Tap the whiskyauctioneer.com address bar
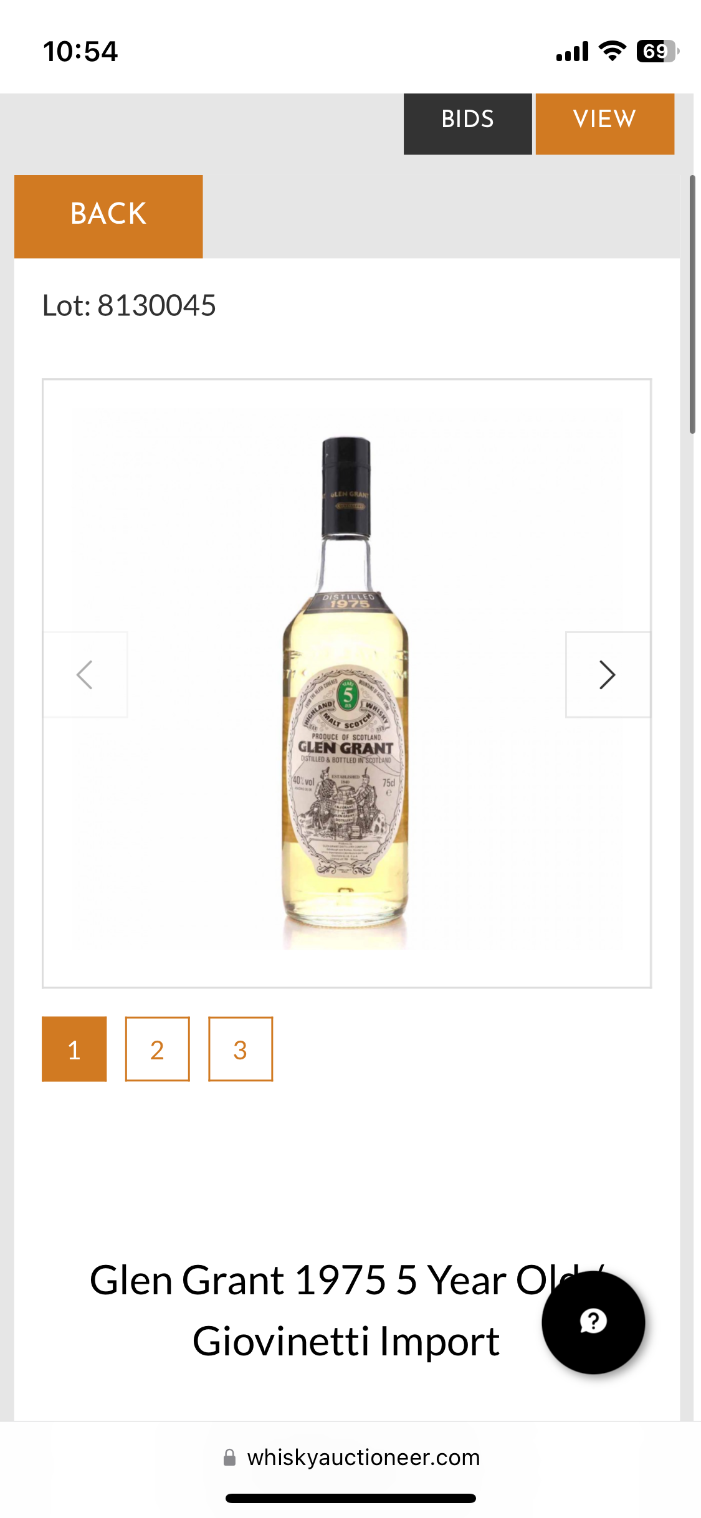 point(351,1458)
